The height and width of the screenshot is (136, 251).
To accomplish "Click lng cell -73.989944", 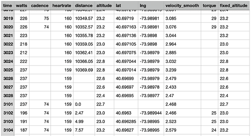I will pyautogui.click(x=151, y=113).
